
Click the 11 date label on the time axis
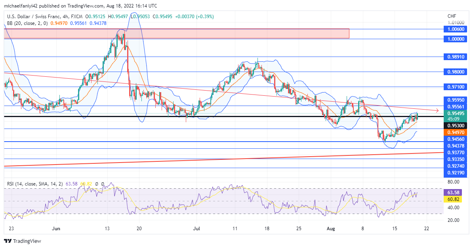(x=235, y=229)
